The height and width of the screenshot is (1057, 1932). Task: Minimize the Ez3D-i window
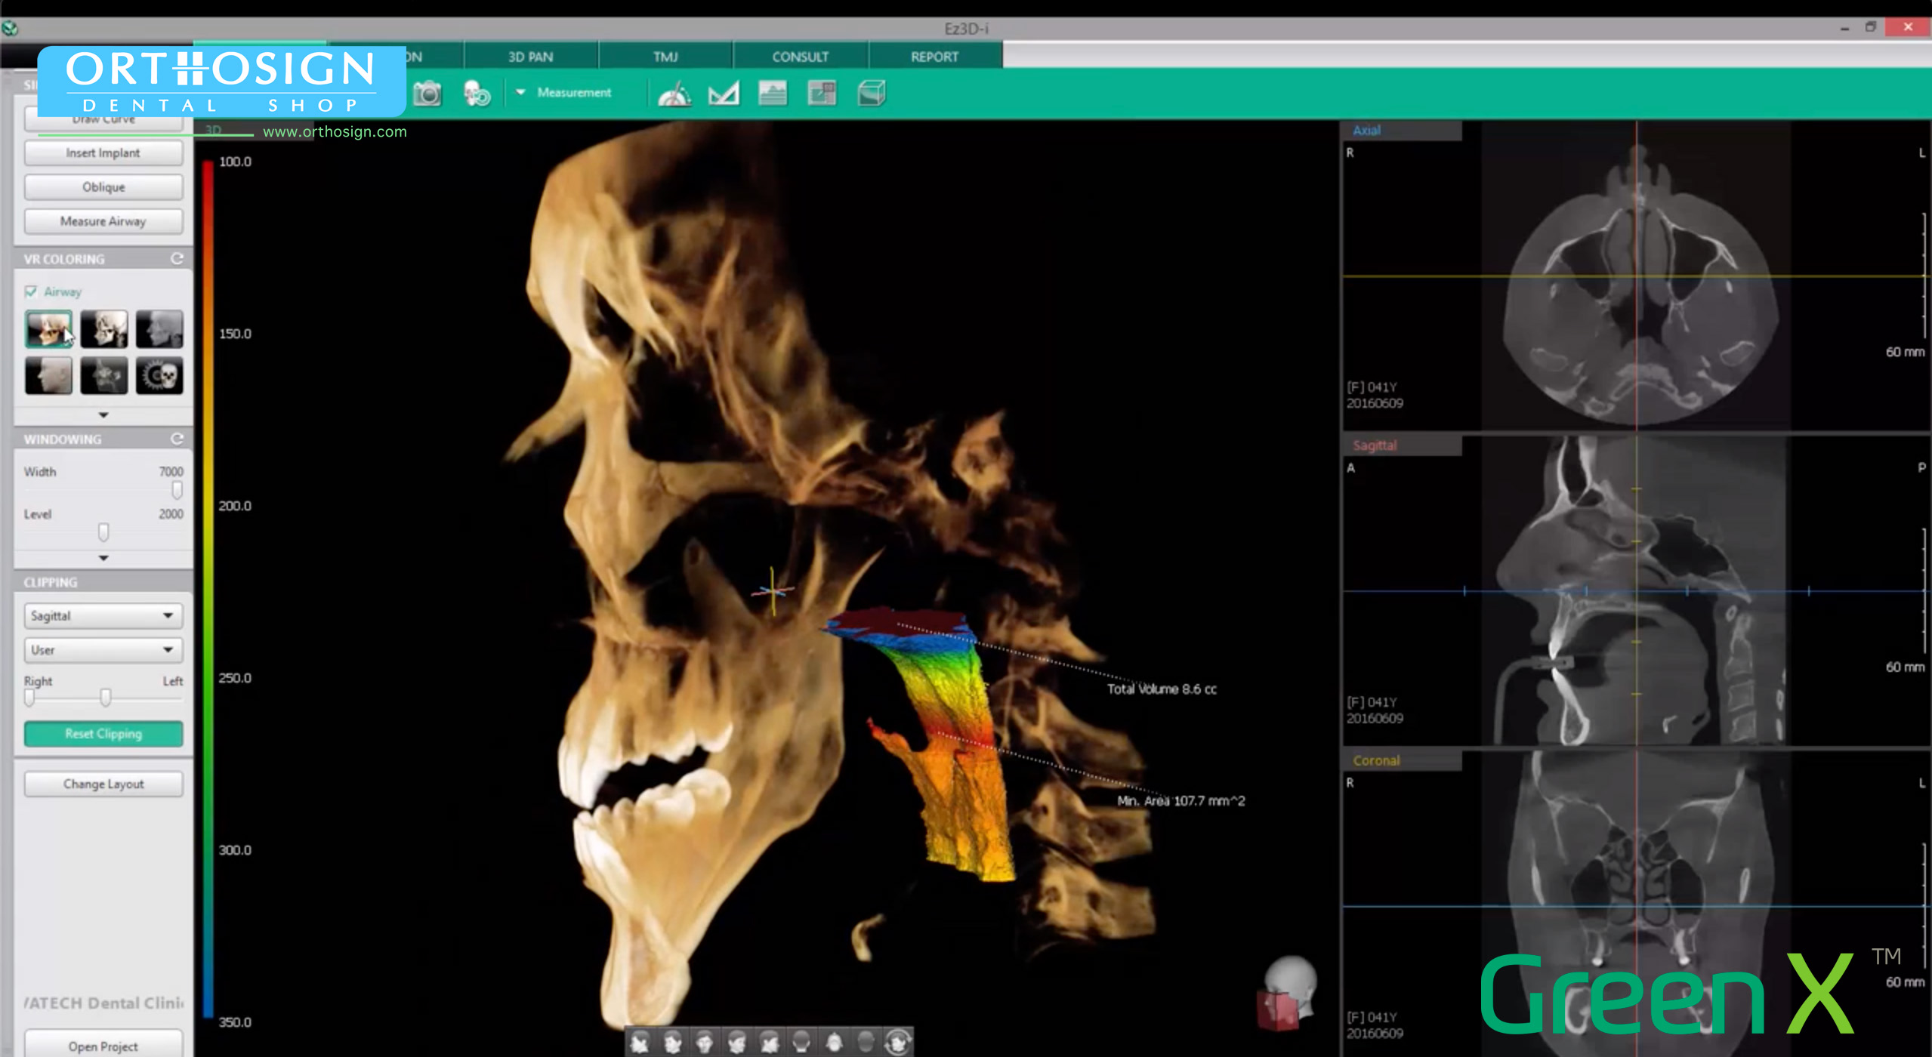click(x=1845, y=27)
